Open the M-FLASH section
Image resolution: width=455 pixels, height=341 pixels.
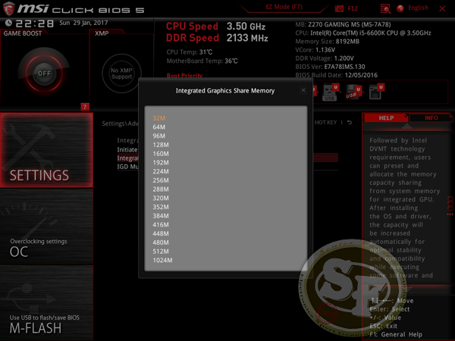click(x=46, y=303)
